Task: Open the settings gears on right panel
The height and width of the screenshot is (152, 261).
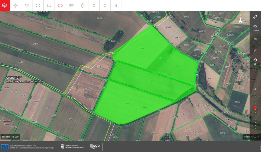Action: 255,17
